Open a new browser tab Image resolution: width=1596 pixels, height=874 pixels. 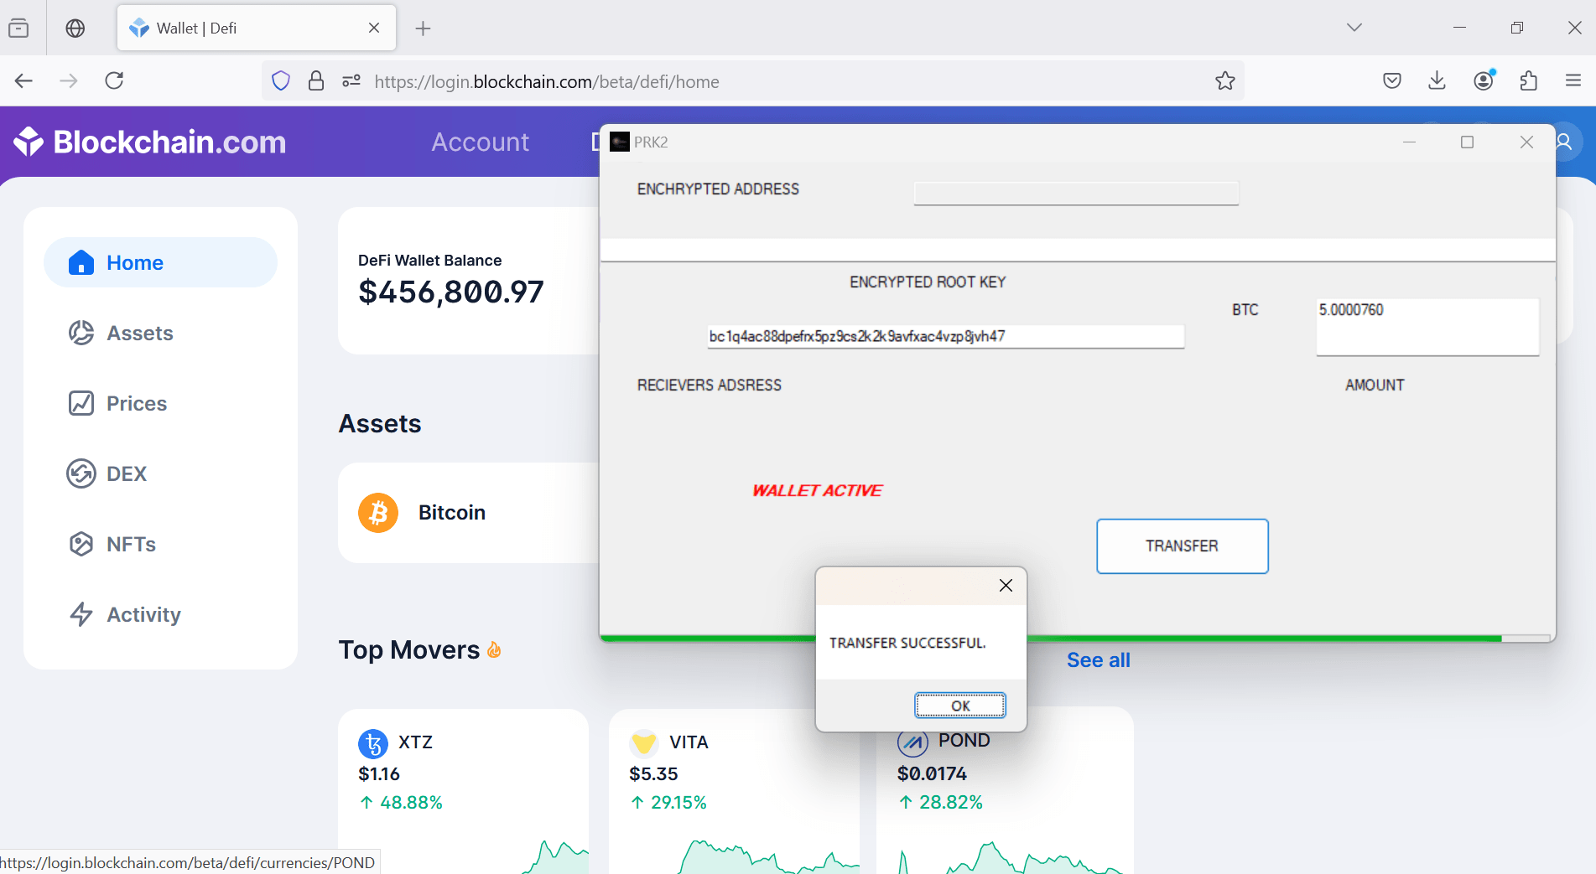pyautogui.click(x=423, y=28)
